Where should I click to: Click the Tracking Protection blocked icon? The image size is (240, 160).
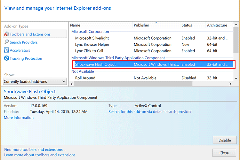coord(6,58)
